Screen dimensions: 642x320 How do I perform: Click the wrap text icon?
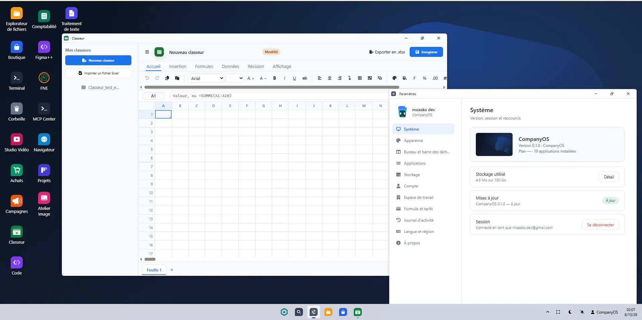[x=350, y=78]
